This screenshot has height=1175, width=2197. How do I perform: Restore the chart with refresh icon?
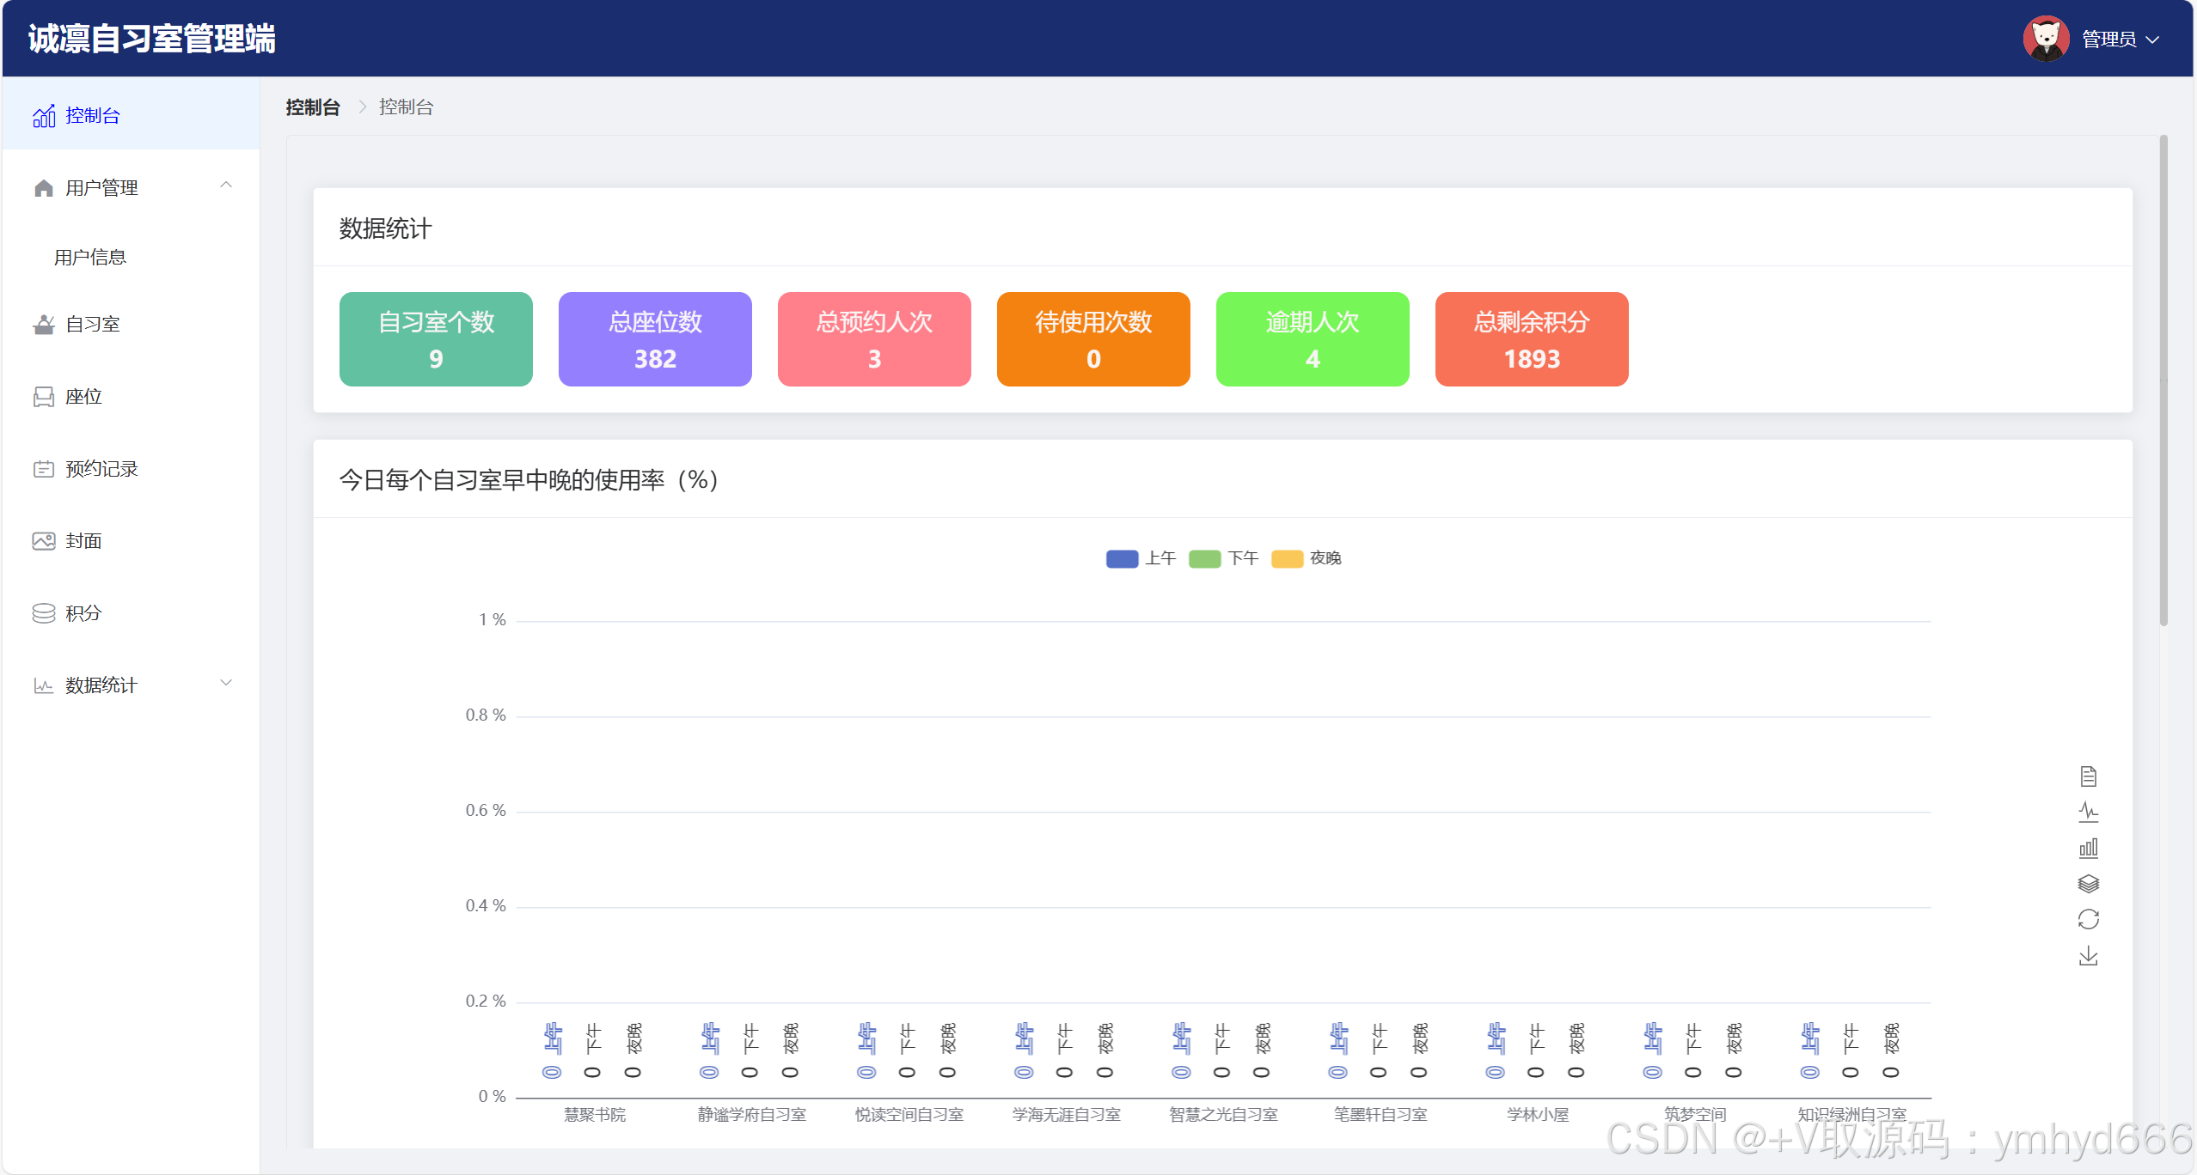[2088, 920]
